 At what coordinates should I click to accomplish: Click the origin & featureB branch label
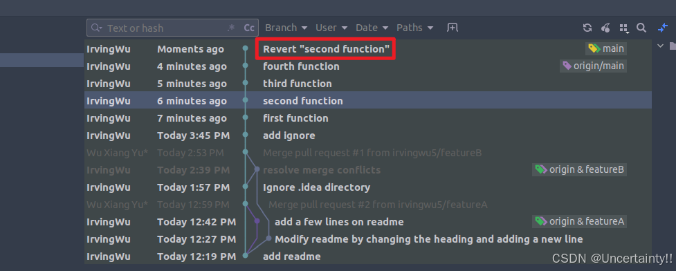coord(579,170)
